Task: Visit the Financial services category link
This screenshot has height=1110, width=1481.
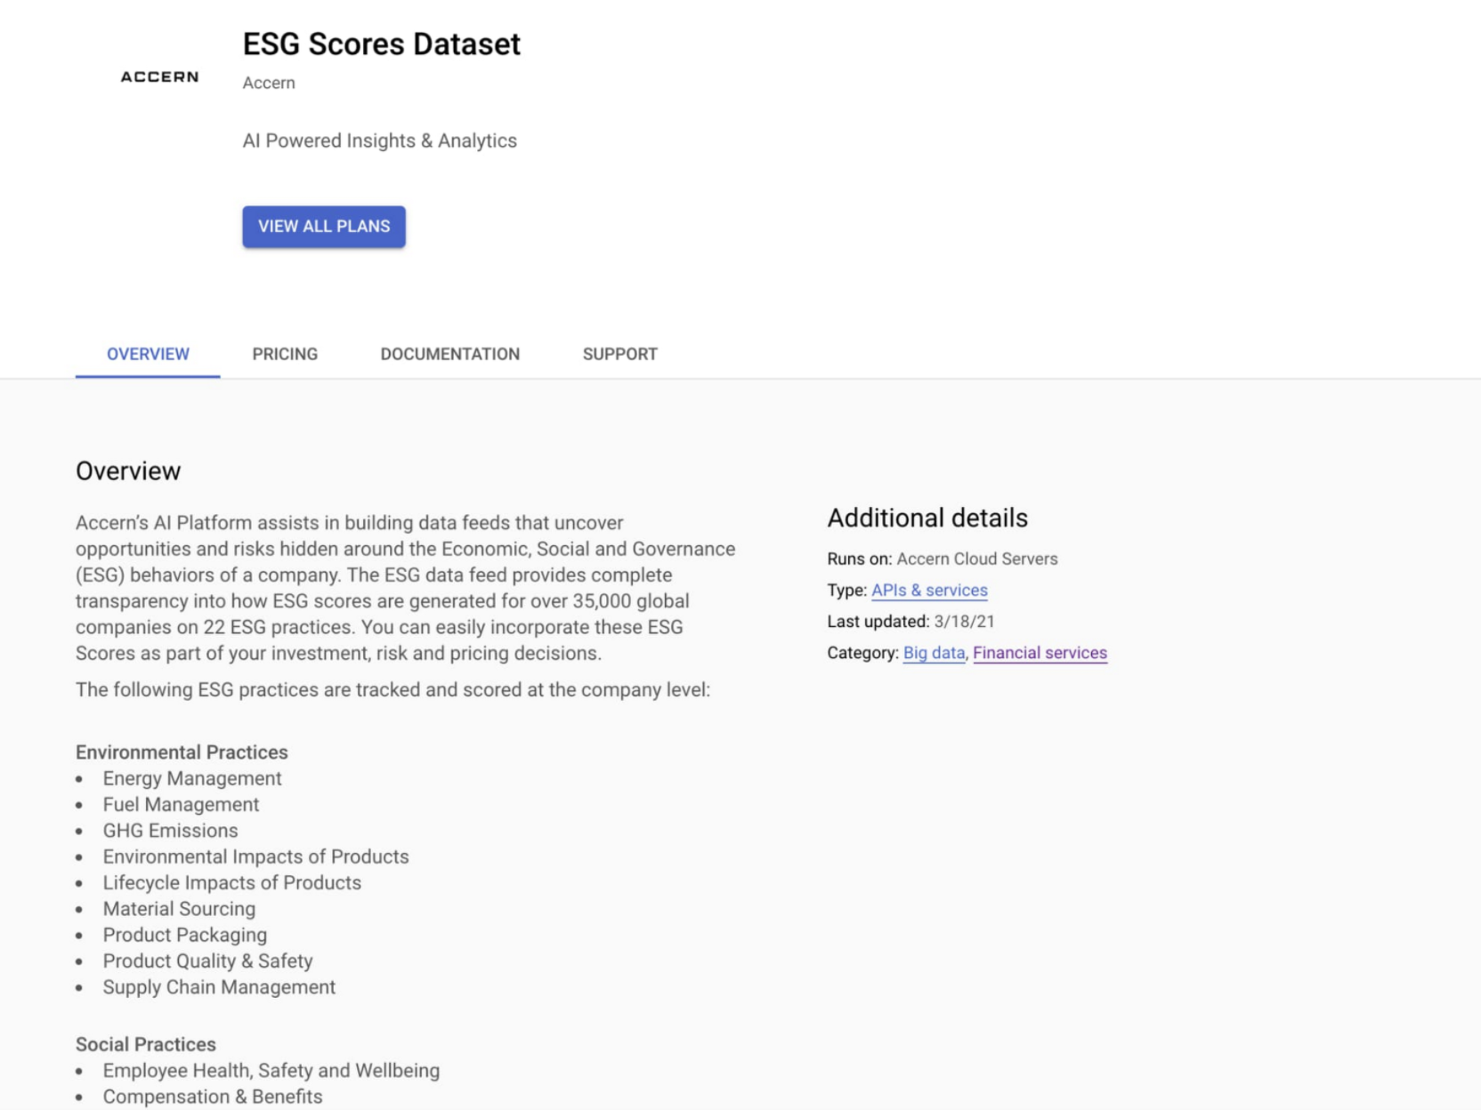Action: (x=1040, y=653)
